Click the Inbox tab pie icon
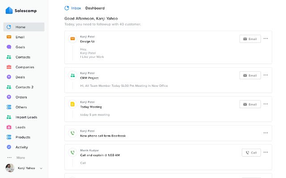This screenshot has width=286, height=178. coord(67,8)
